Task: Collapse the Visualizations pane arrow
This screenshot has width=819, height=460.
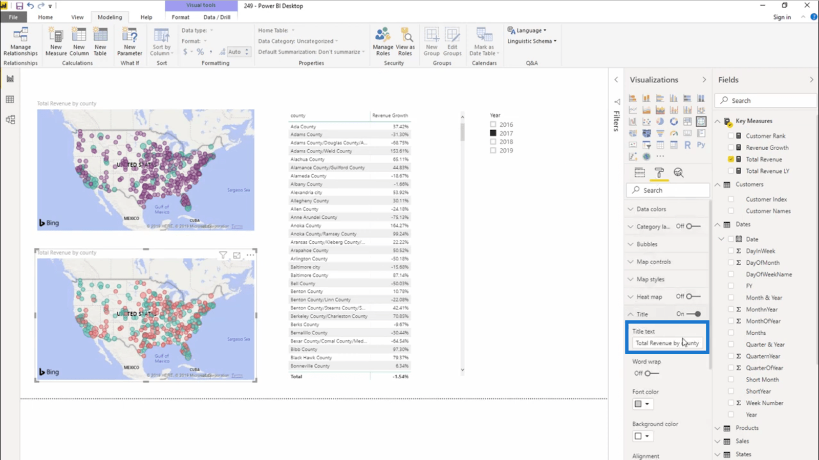Action: (704, 80)
